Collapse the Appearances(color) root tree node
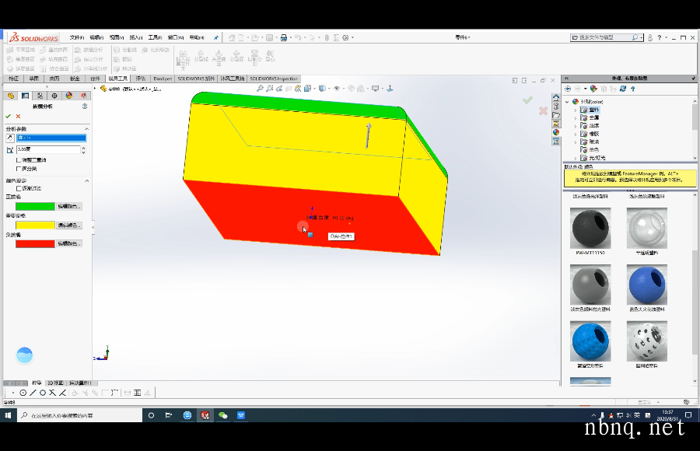 coord(568,102)
